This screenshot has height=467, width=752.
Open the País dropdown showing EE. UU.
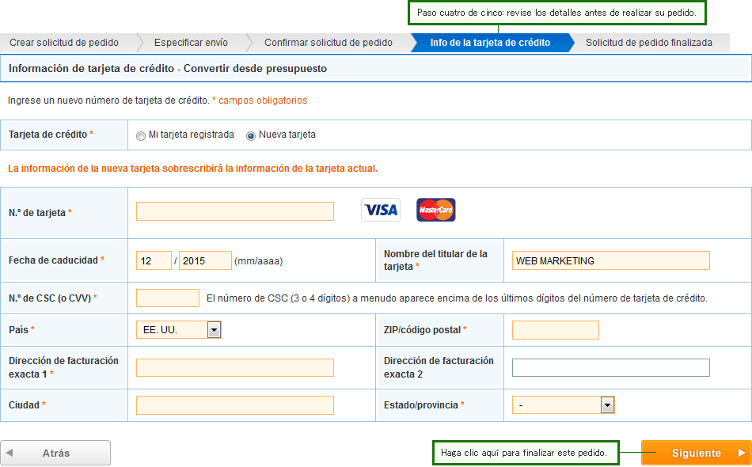point(178,330)
